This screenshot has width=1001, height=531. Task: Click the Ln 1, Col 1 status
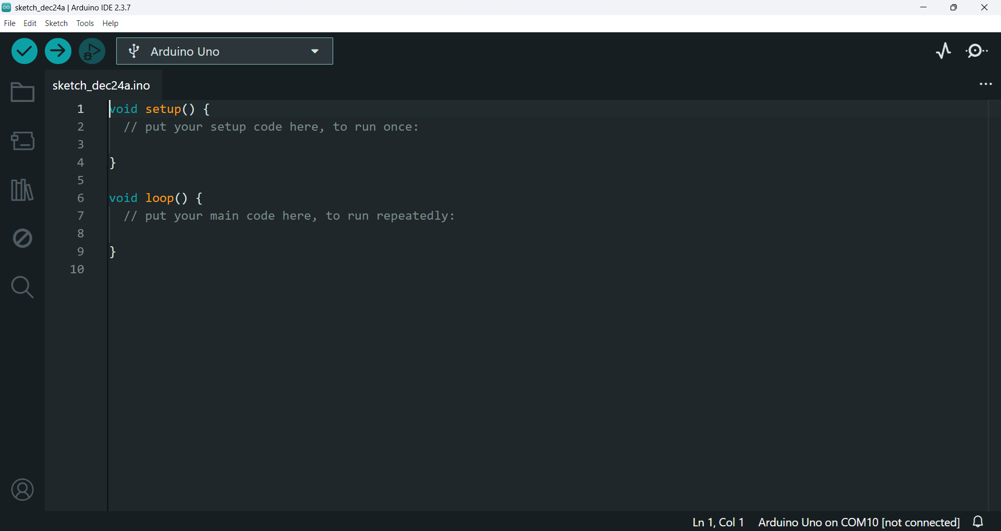coord(718,522)
